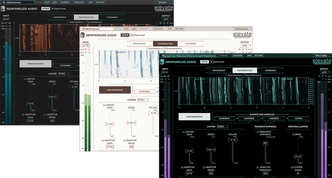The height and width of the screenshot is (178, 332).
Task: Click the speaker logo icon in Modern theme window
Action: [3, 9]
